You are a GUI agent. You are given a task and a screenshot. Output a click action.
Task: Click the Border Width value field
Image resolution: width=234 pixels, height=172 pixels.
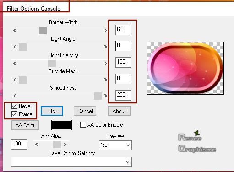(123, 30)
